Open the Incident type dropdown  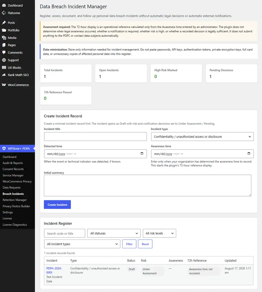[202, 136]
